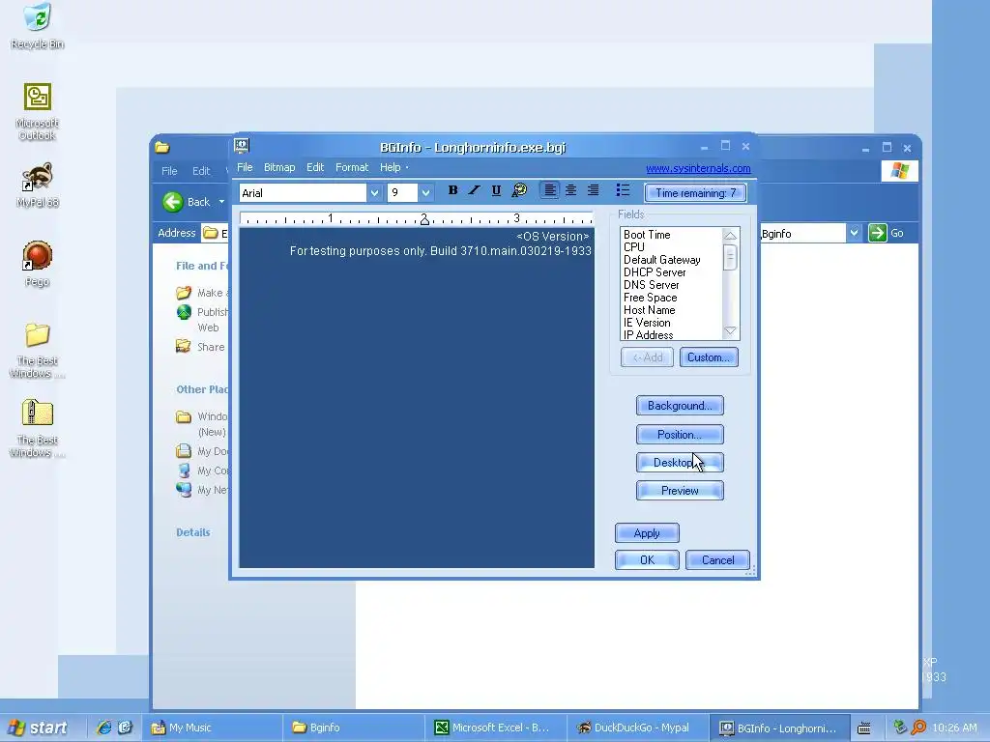Click Background... button
The width and height of the screenshot is (990, 742).
(680, 406)
